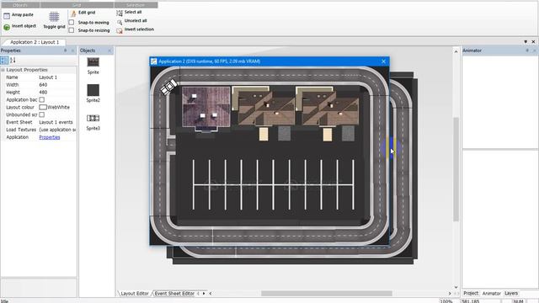Click the vertical scrollbar thumb
The height and width of the screenshot is (303, 539).
[456, 169]
